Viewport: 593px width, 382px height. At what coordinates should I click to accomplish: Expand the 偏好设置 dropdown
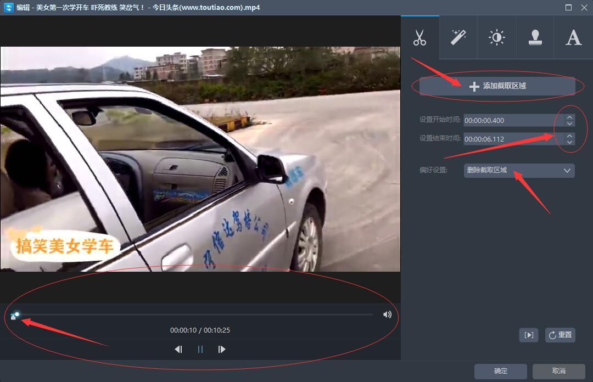(519, 171)
